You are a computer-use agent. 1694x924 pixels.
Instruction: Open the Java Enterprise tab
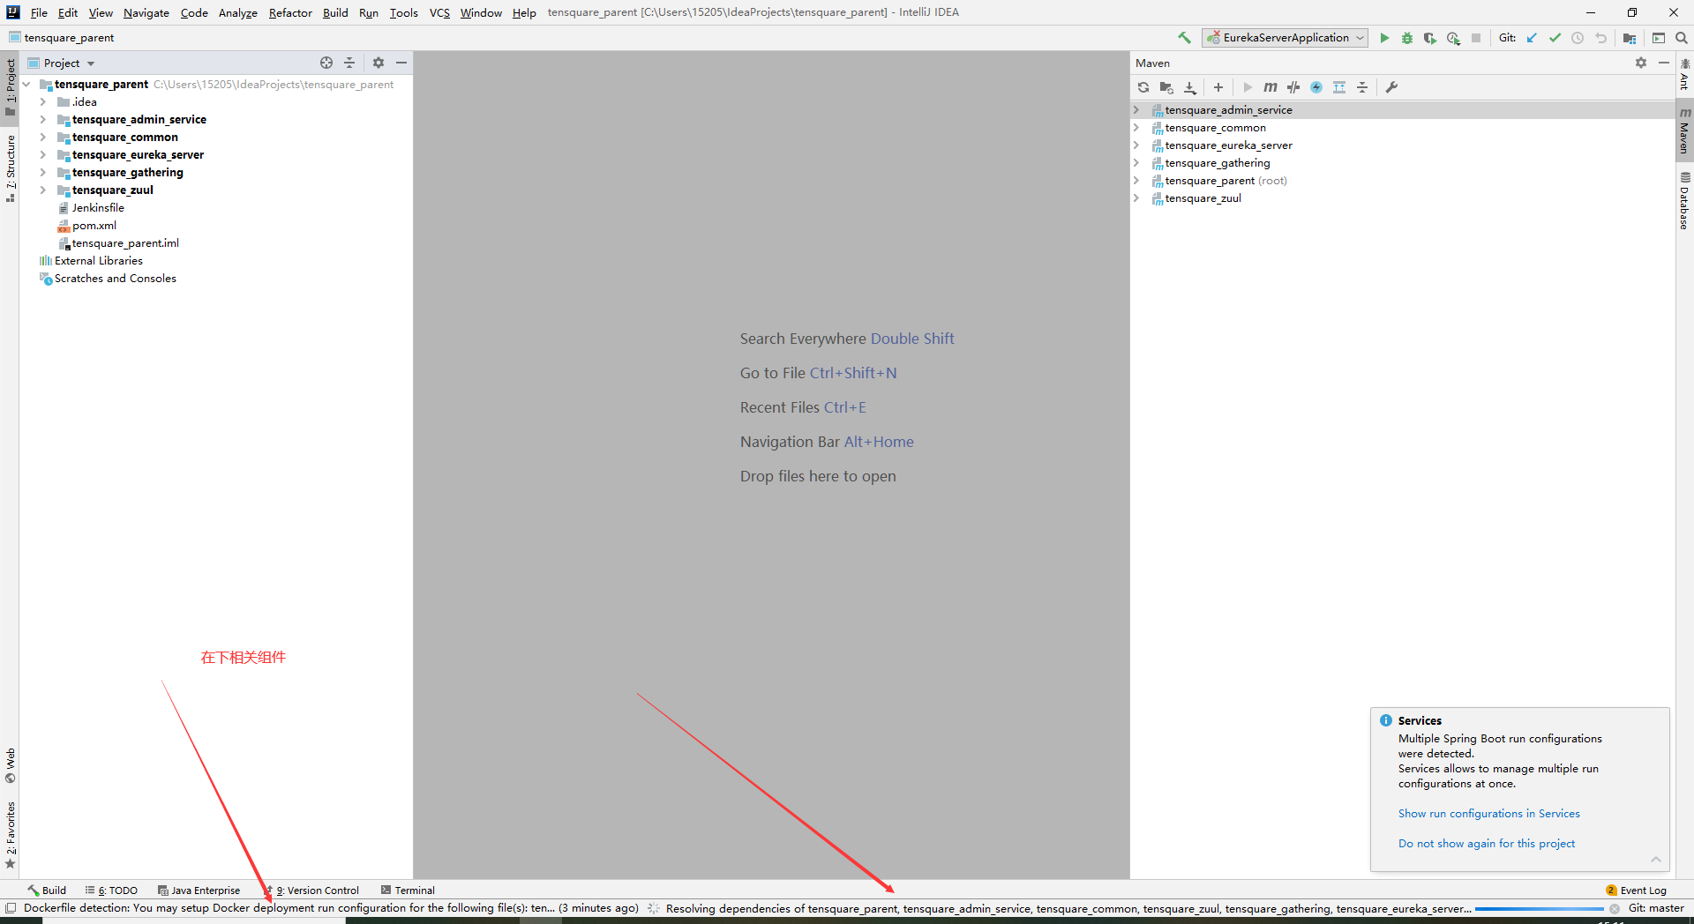pos(199,890)
